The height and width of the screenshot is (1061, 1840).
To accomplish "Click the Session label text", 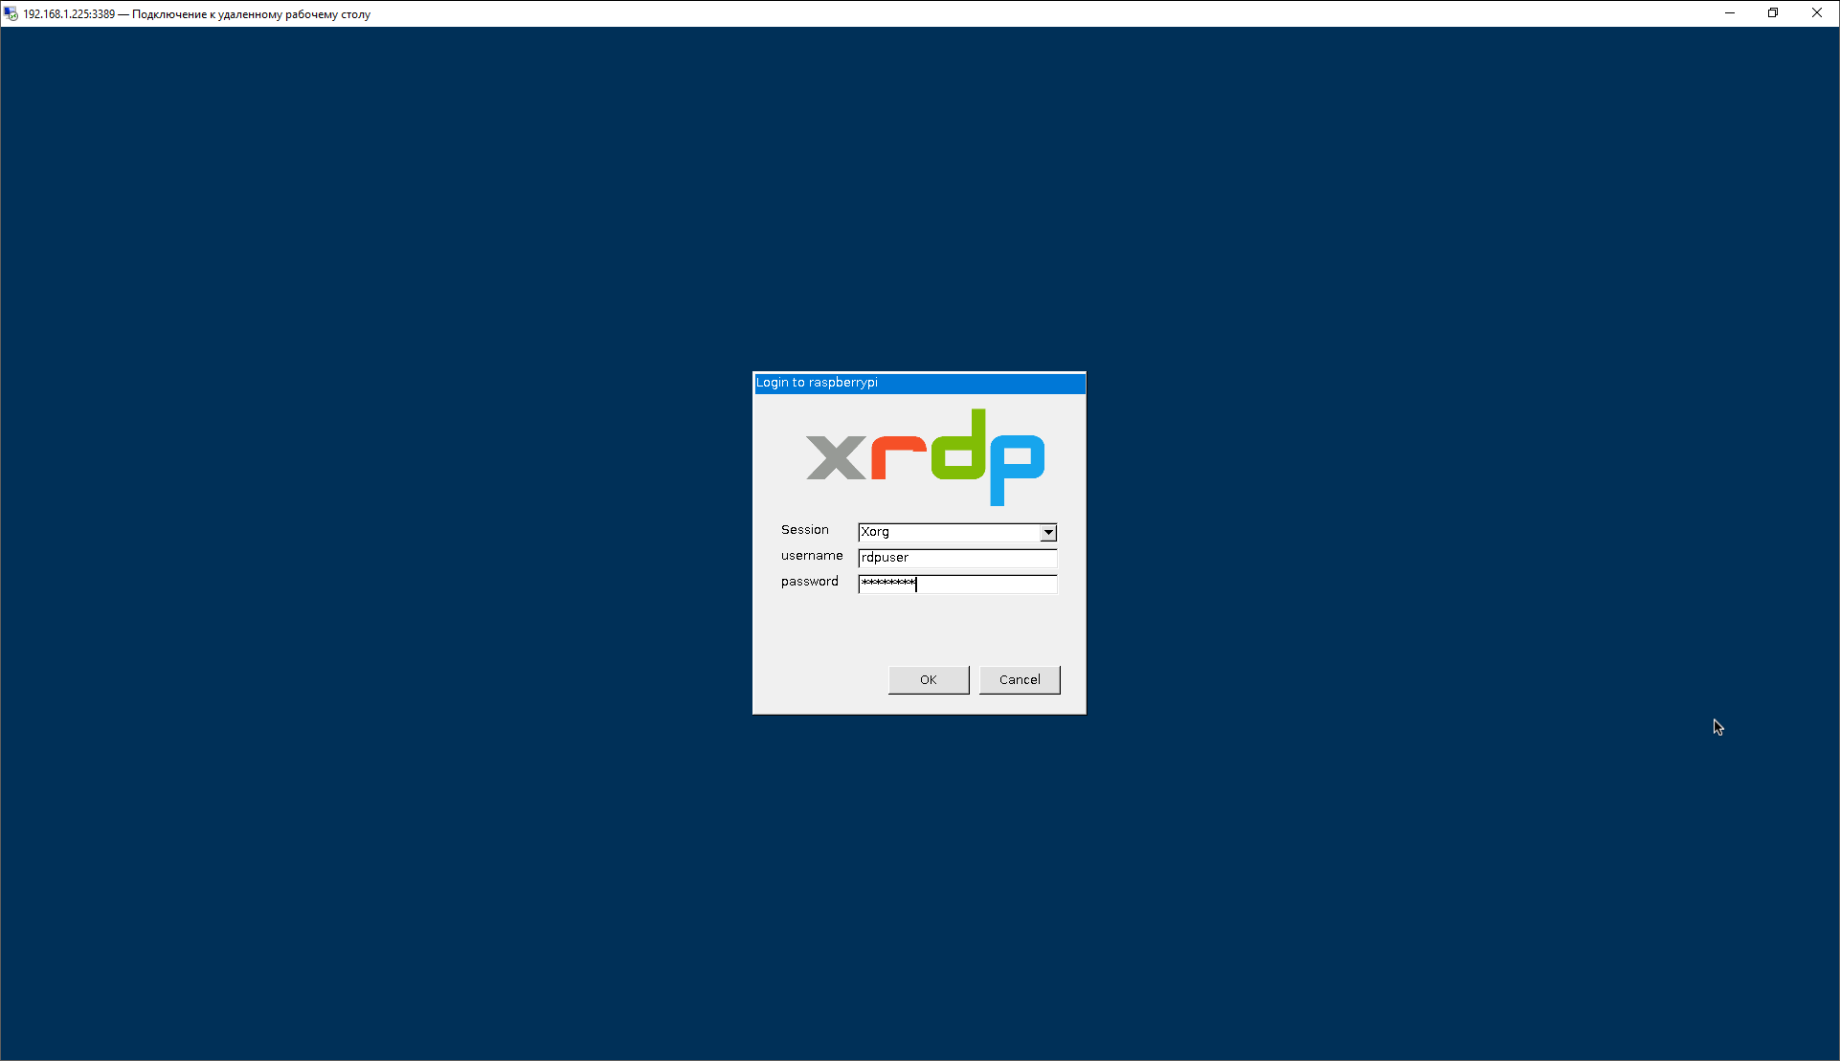I will tap(804, 530).
